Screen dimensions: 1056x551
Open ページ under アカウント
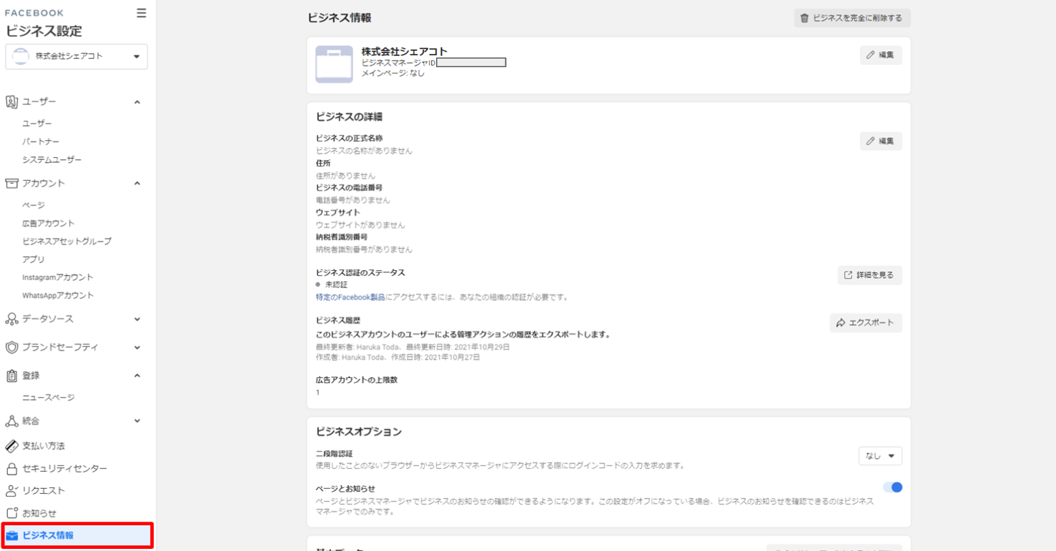pyautogui.click(x=34, y=205)
